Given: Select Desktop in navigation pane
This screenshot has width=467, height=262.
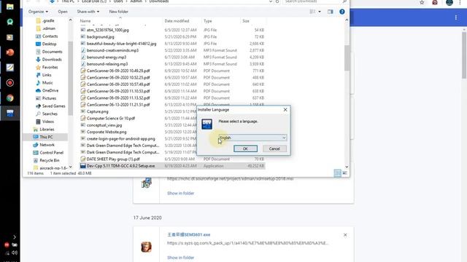Looking at the screenshot, I should 46,44.
